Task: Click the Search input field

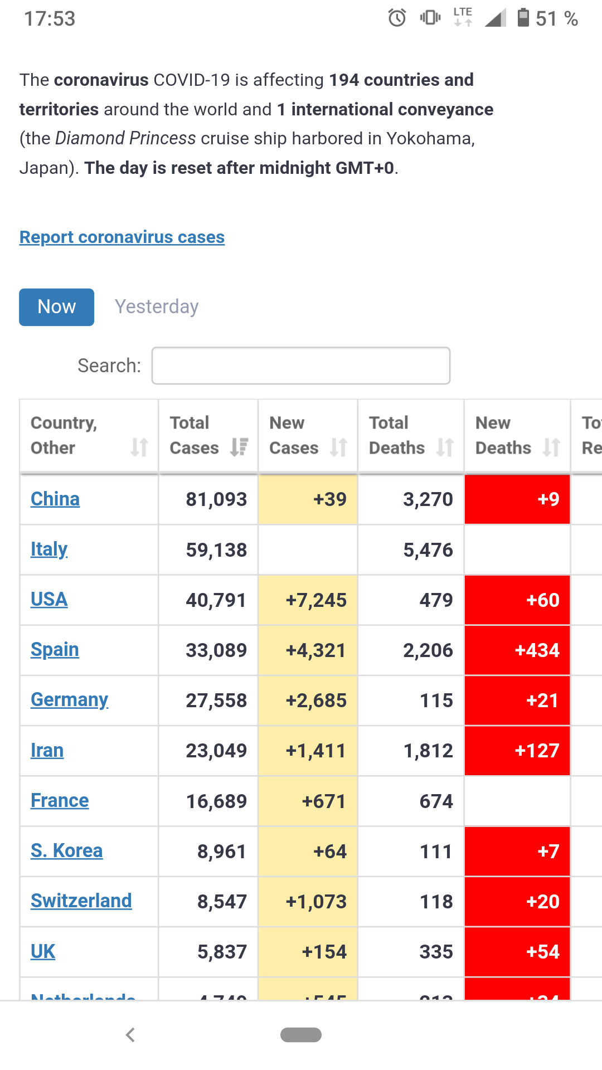Action: pyautogui.click(x=300, y=366)
